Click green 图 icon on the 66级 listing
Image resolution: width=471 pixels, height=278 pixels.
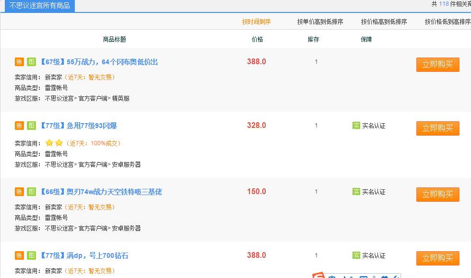point(31,192)
